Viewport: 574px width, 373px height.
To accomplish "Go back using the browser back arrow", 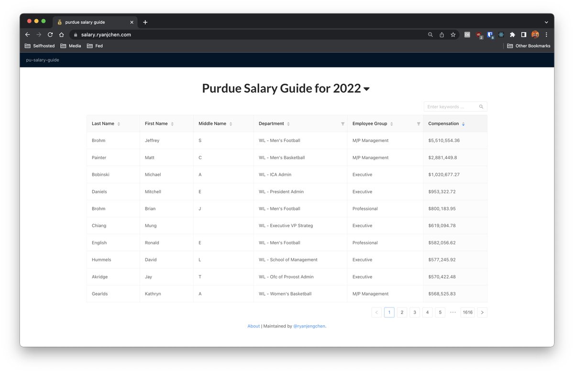I will [x=27, y=34].
